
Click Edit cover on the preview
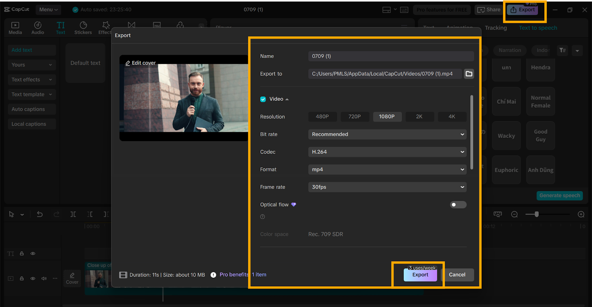tap(141, 63)
